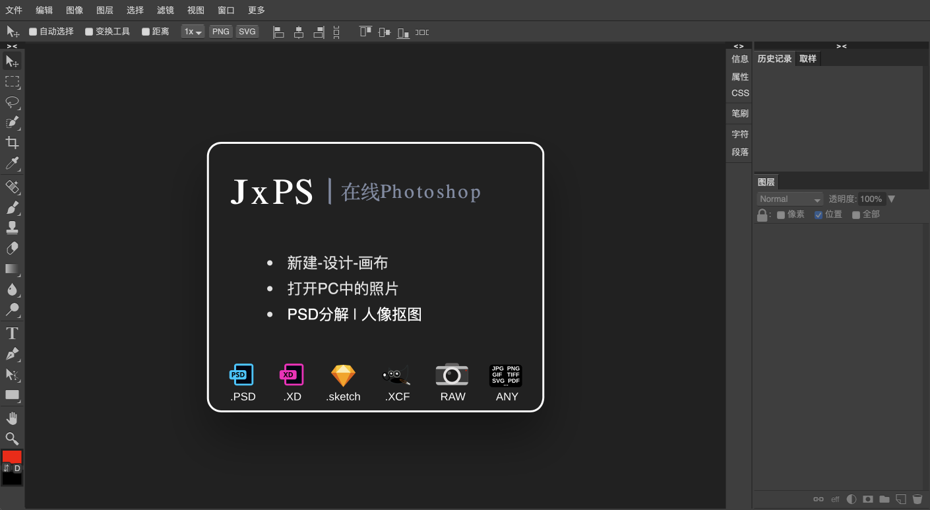
Task: Click the delete layer trash icon
Action: pos(917,499)
